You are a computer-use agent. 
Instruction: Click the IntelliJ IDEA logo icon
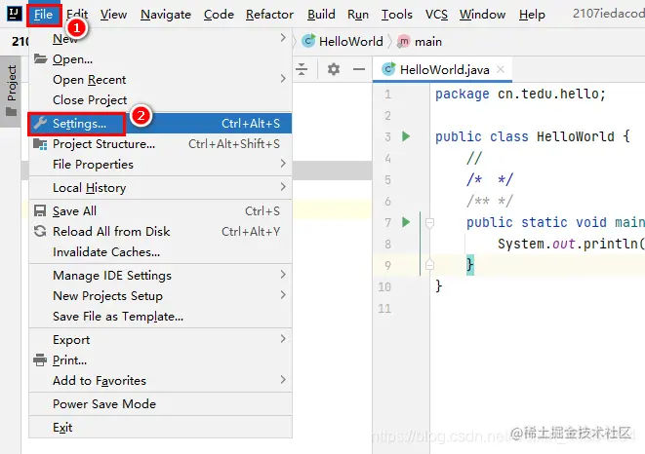tap(14, 14)
